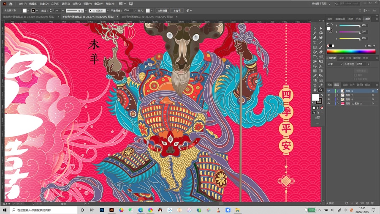Hide layer 图层 4 with eye icon

[x=328, y=99]
